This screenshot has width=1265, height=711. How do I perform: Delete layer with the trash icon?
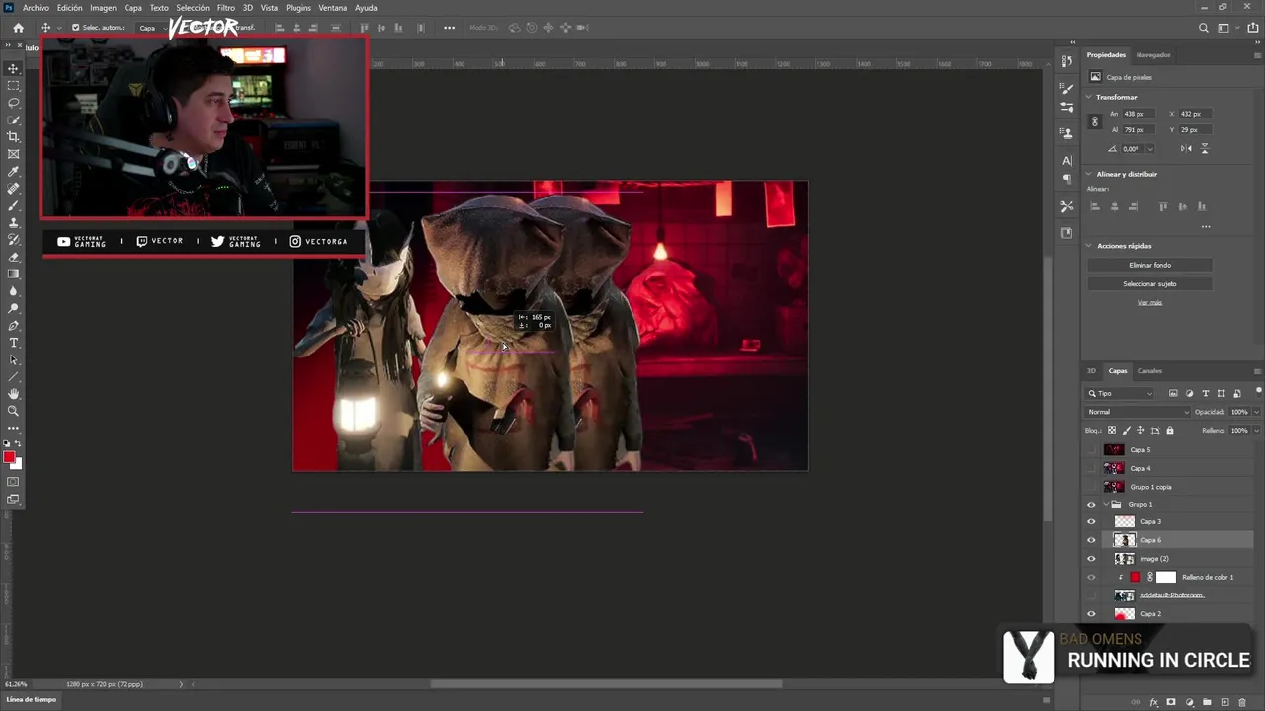(1242, 702)
